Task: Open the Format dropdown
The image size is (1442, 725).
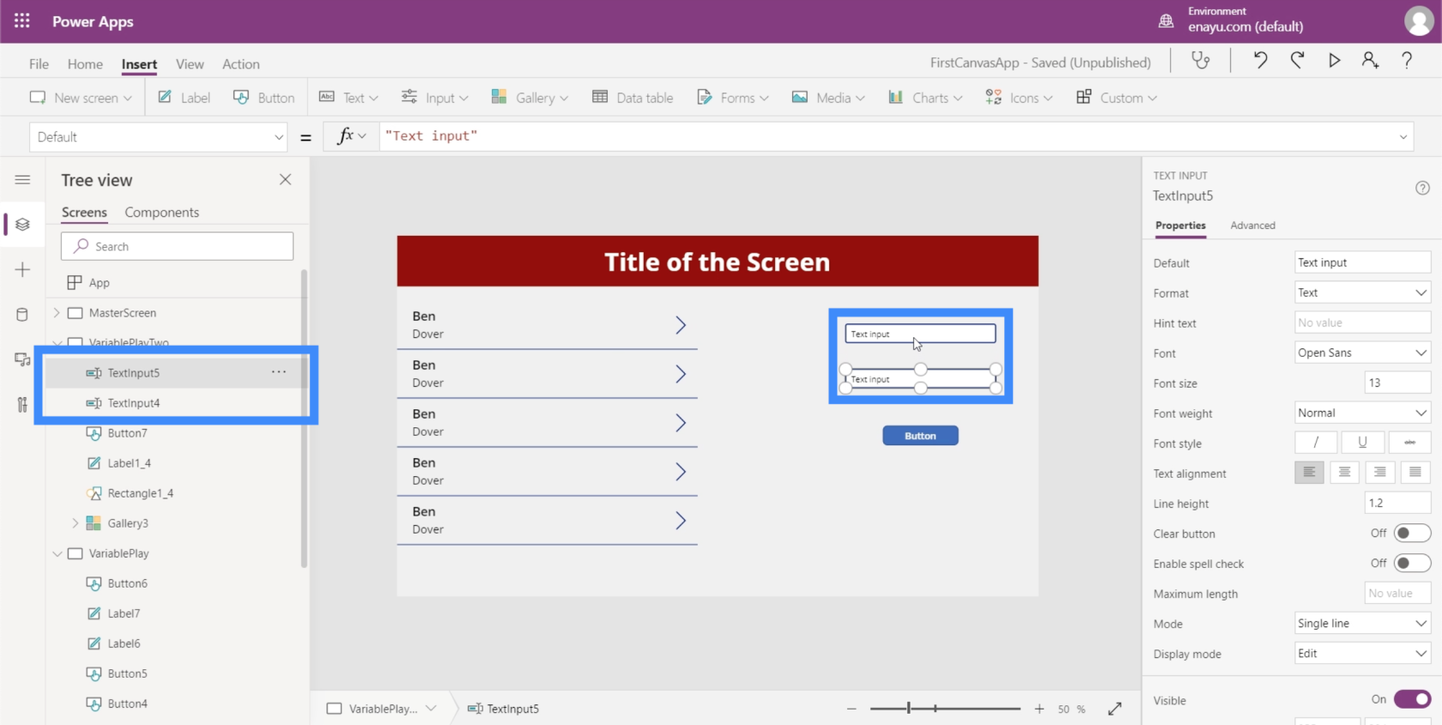Action: click(x=1362, y=293)
